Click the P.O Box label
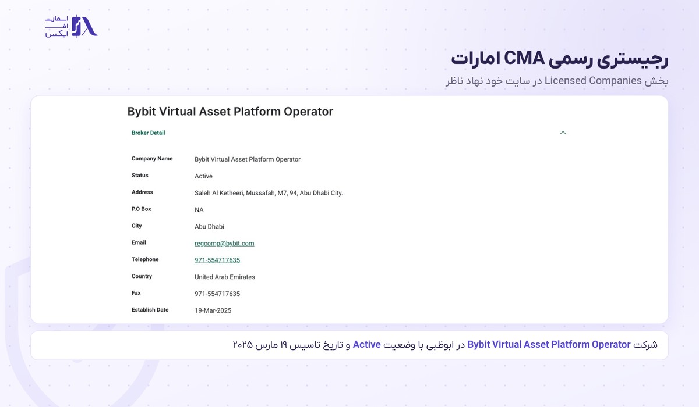The width and height of the screenshot is (699, 407). pyautogui.click(x=142, y=209)
